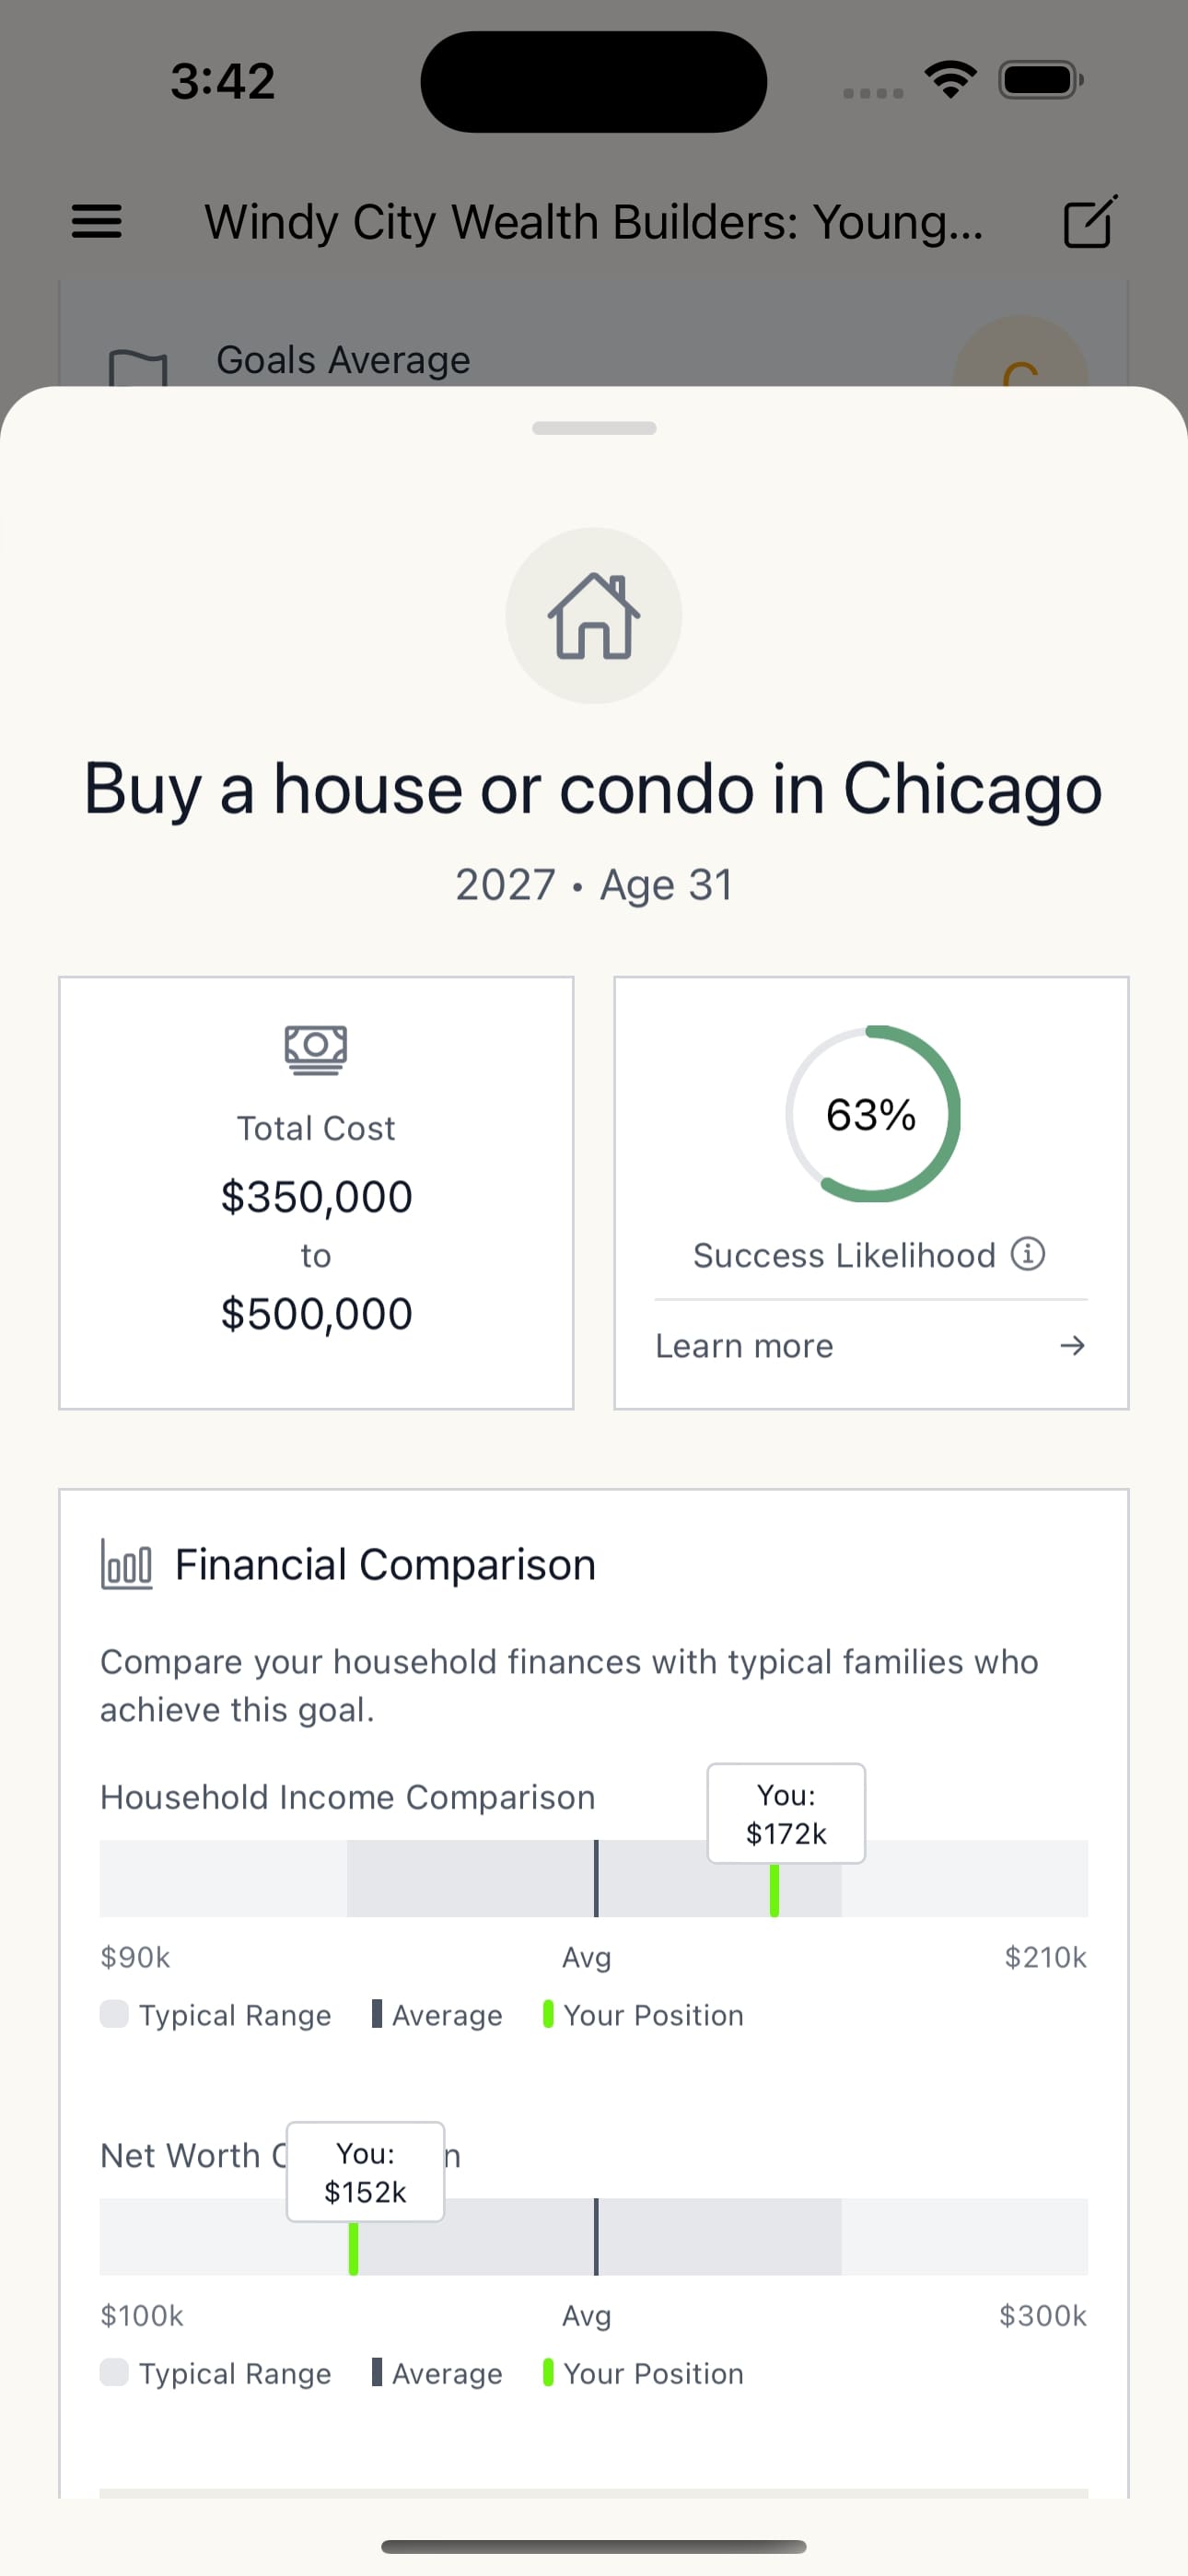
Task: Tap the You: $152k net worth tooltip
Action: click(365, 2172)
